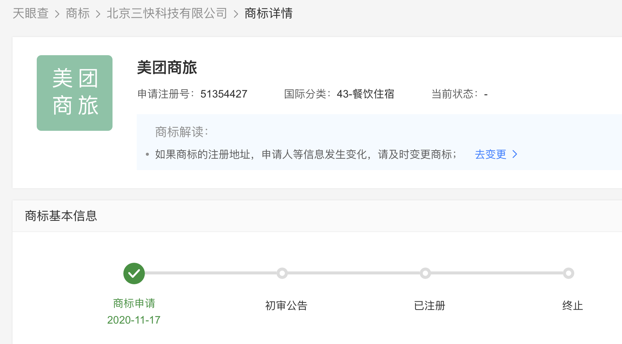
Task: Click the 商标详情 breadcrumb item
Action: [x=269, y=14]
